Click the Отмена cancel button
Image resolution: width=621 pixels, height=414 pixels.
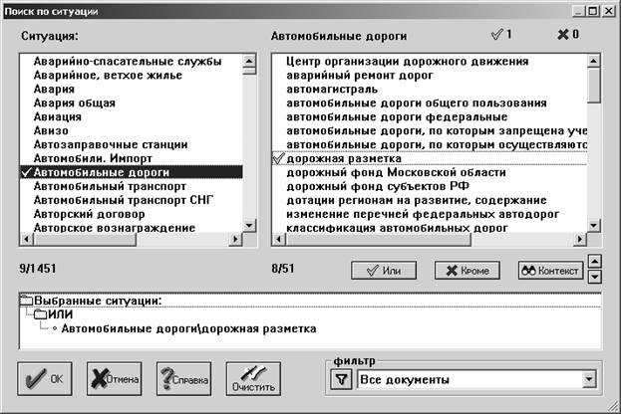tap(115, 378)
